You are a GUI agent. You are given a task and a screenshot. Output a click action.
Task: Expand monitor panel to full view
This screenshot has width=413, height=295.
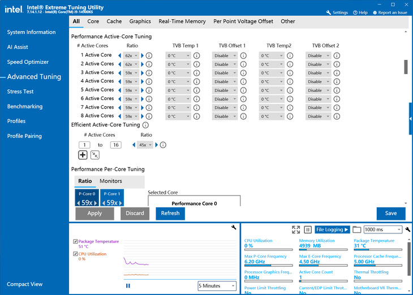click(296, 229)
